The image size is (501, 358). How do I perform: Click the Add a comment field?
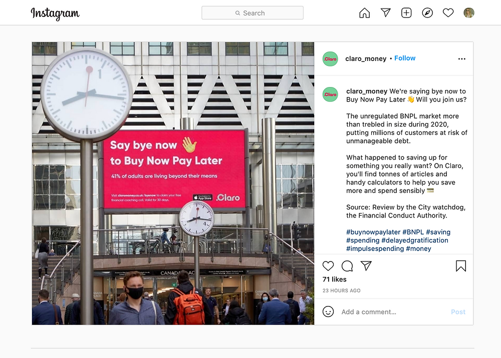(392, 312)
